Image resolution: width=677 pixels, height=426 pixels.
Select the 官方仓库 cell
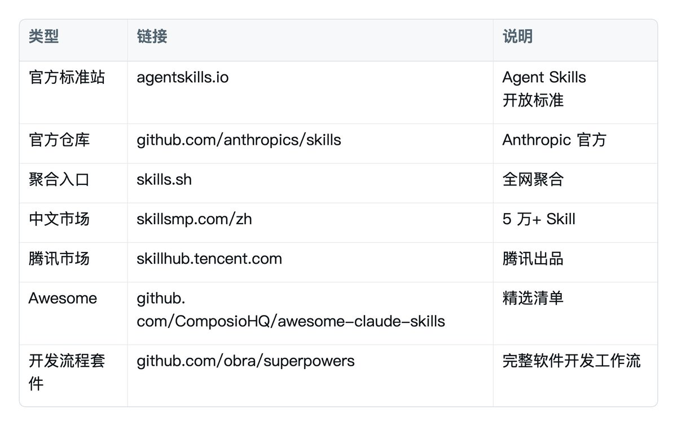click(59, 140)
